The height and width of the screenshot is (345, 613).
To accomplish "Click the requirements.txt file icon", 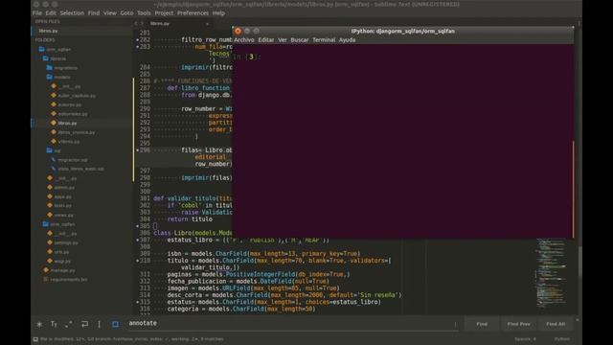I will tap(46, 279).
